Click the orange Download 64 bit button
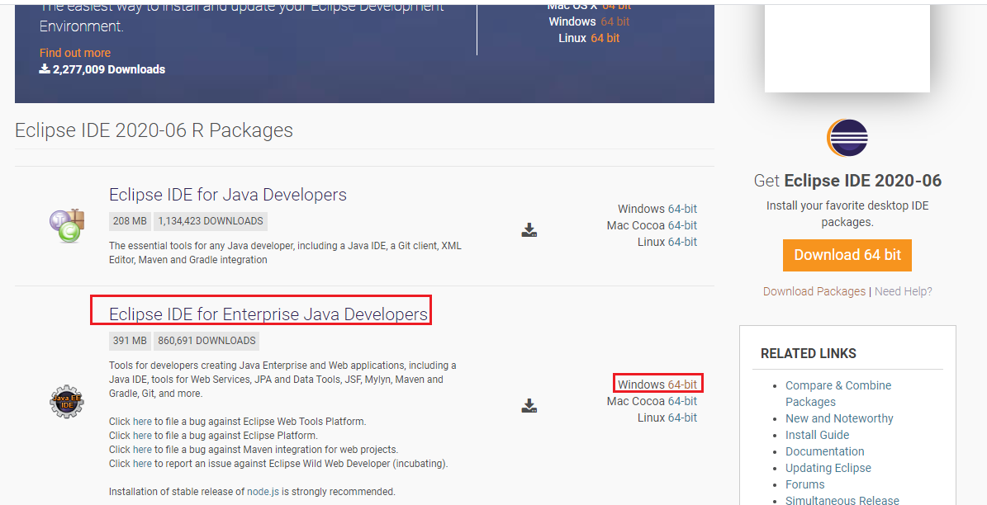 [x=847, y=255]
